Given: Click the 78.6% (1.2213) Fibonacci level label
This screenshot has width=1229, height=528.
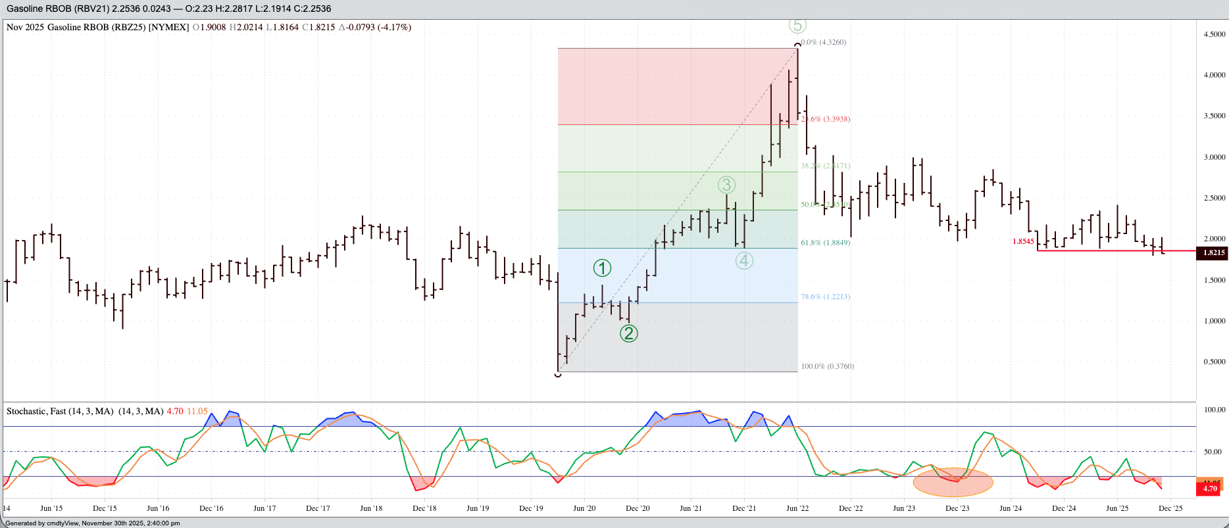Looking at the screenshot, I should 825,297.
